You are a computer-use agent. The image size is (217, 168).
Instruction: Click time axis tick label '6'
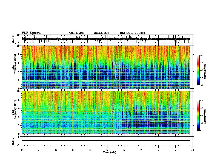pos(124,150)
